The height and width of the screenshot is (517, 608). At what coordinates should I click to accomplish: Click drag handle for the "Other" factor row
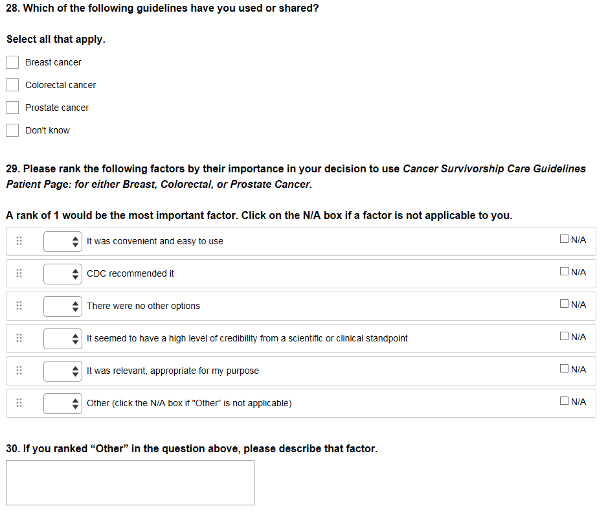[19, 403]
